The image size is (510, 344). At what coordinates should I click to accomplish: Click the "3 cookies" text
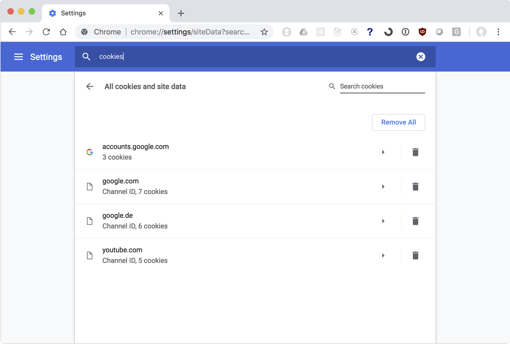117,157
